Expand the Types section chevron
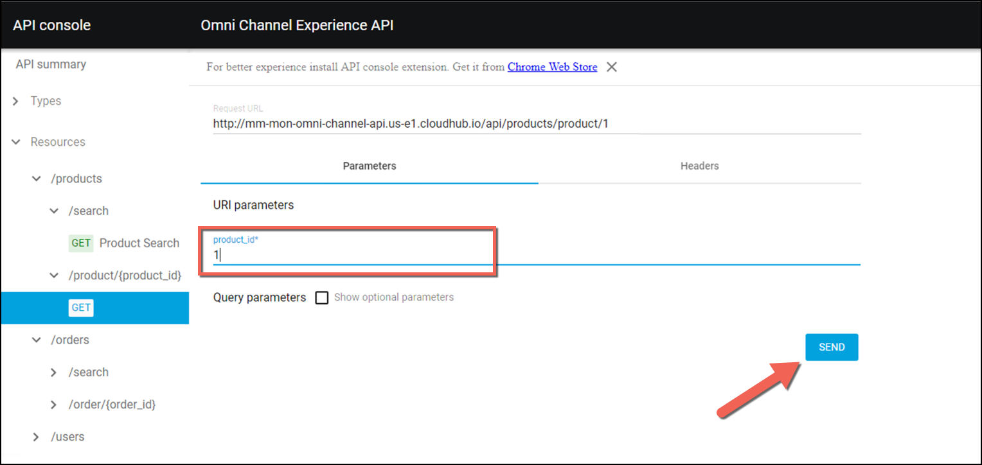 (x=16, y=101)
